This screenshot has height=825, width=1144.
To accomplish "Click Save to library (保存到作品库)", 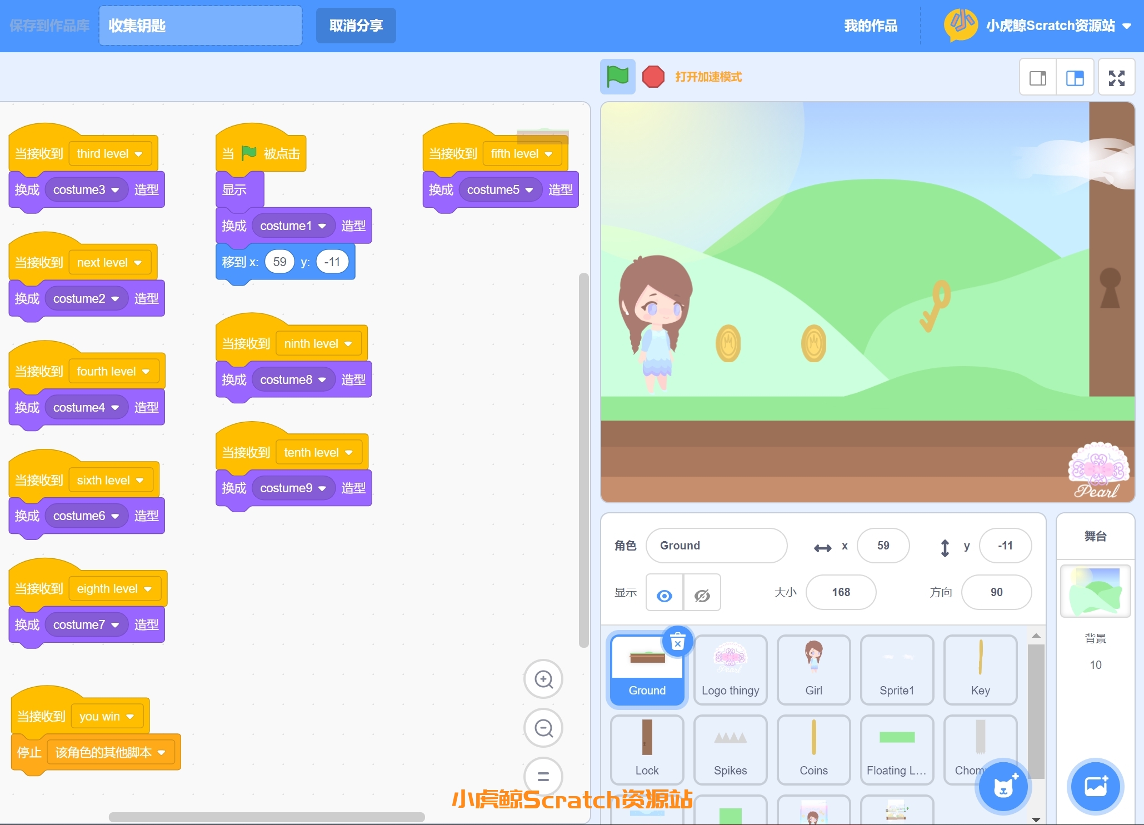I will [x=49, y=26].
